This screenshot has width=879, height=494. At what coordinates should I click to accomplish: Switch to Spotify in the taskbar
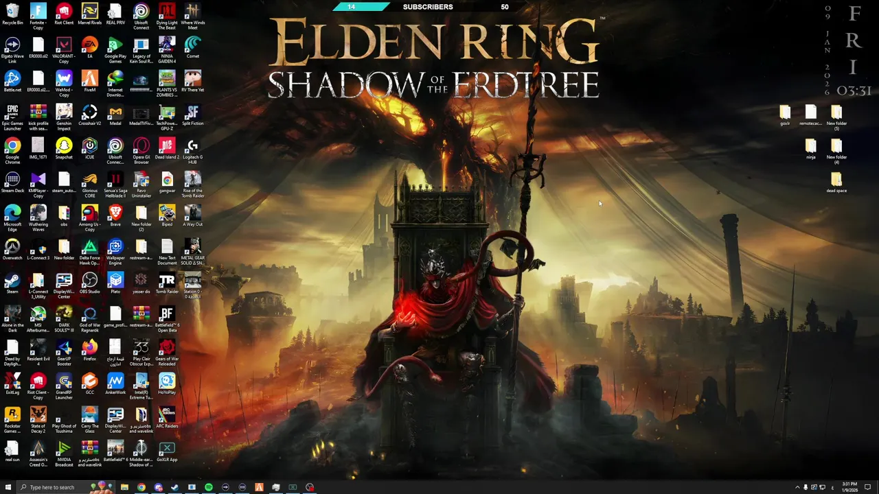pos(209,487)
